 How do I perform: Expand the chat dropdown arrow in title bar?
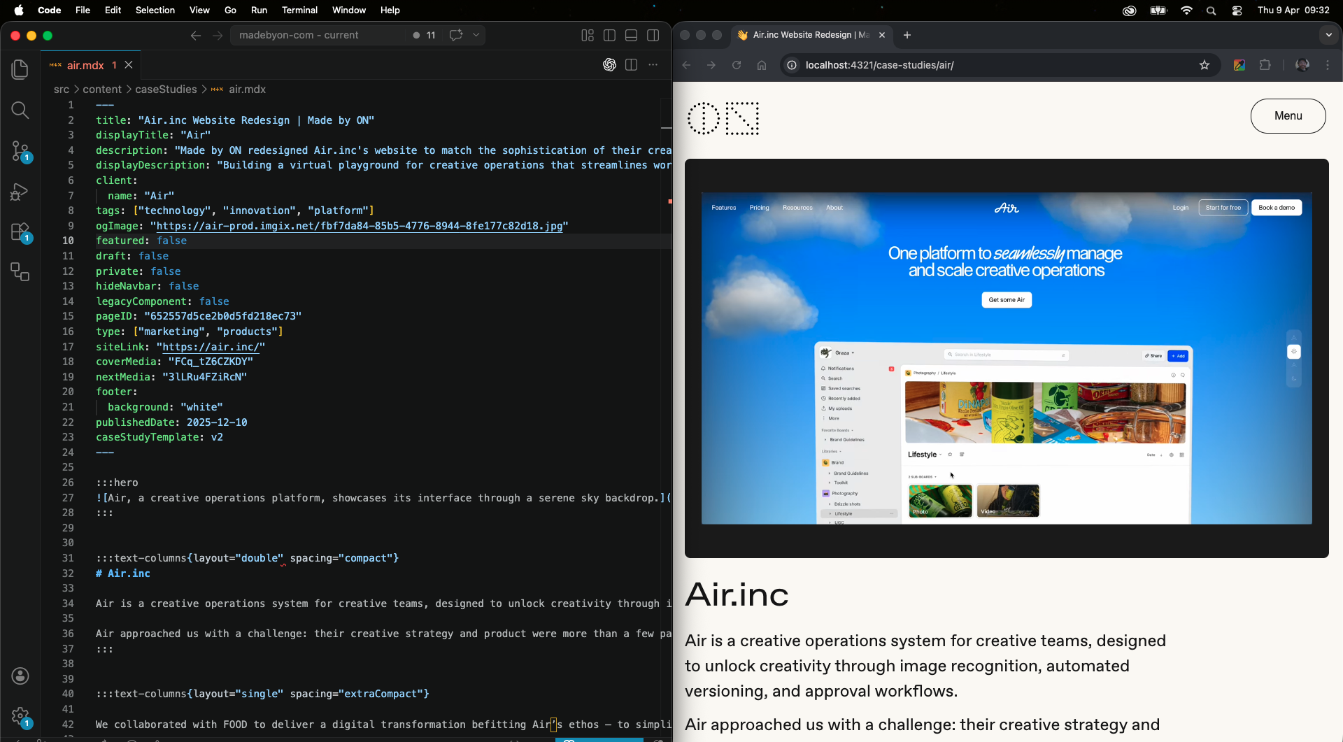(x=476, y=35)
